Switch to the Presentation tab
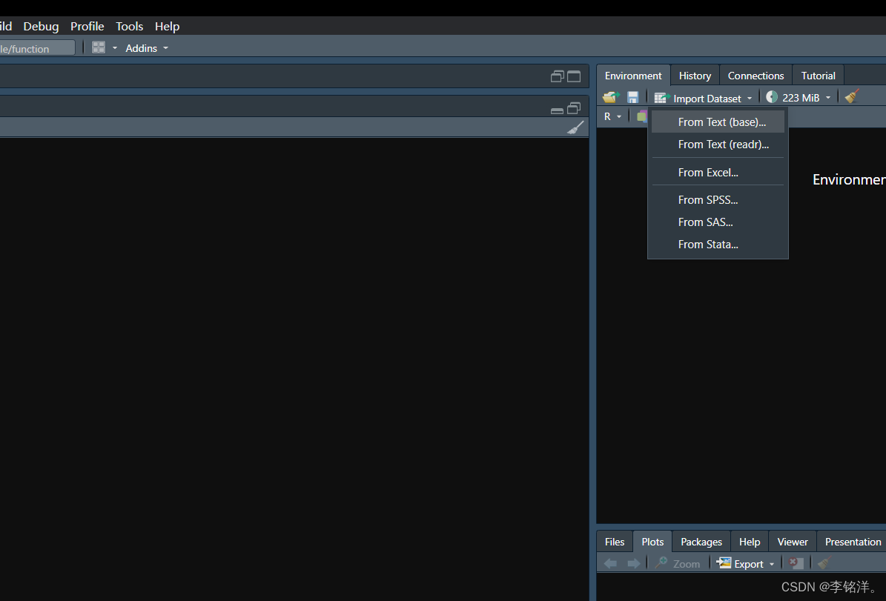The height and width of the screenshot is (601, 886). click(x=853, y=542)
